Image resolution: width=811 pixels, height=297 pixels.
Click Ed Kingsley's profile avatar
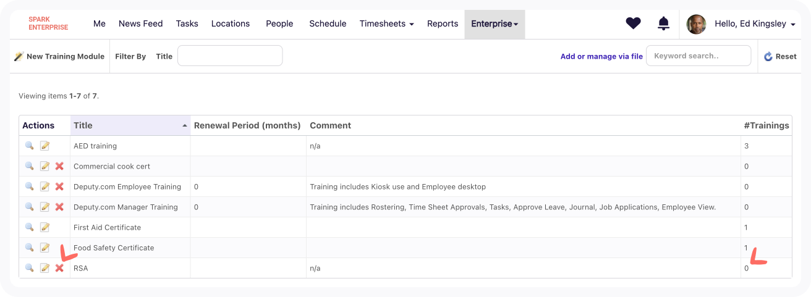click(x=696, y=24)
